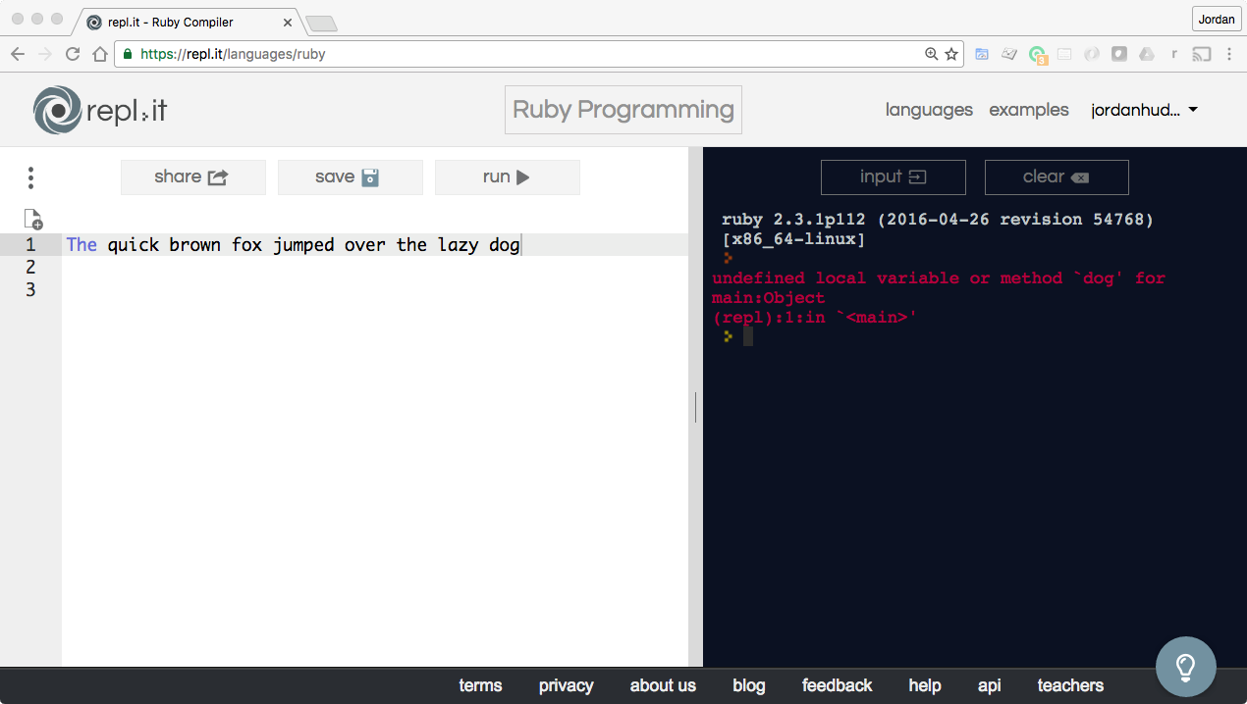This screenshot has height=704, width=1247.
Task: Click the lightbulb help button
Action: 1185,667
